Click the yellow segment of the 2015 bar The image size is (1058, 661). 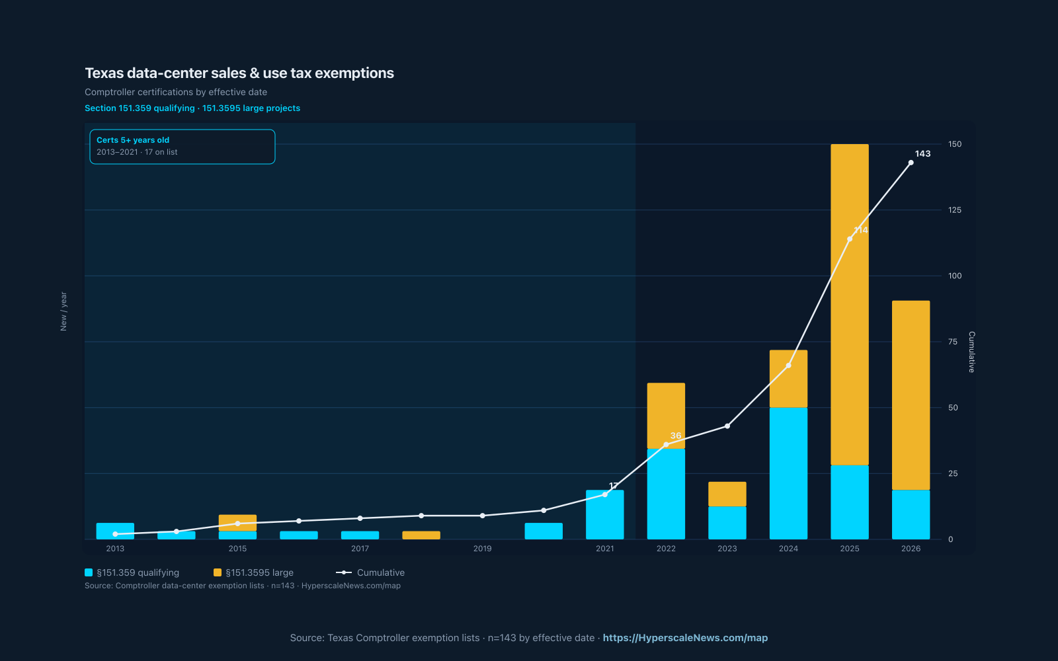click(x=237, y=523)
